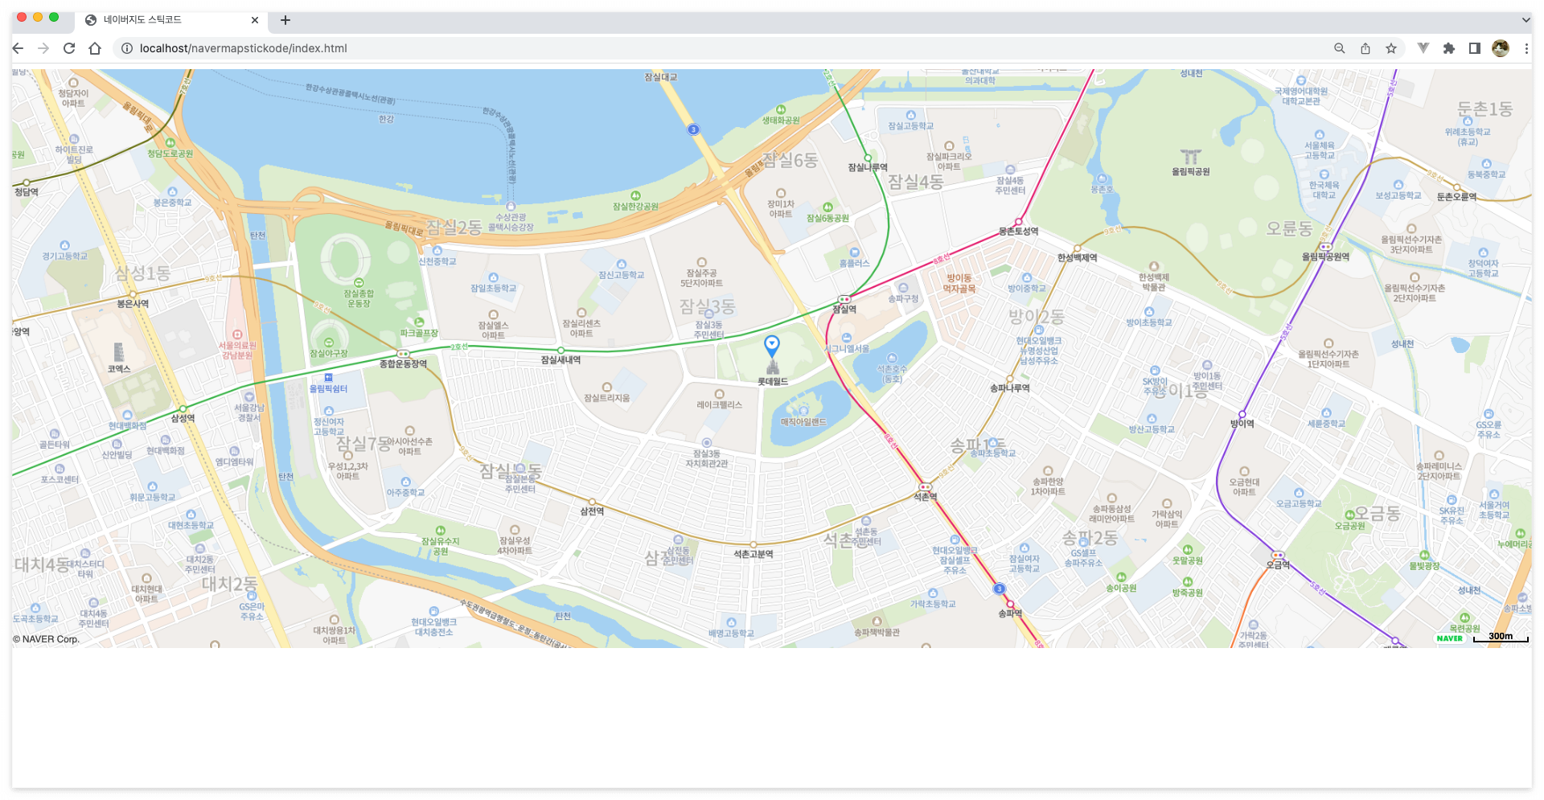Click the 매직아일랜드 label
Image resolution: width=1544 pixels, height=800 pixels.
coord(803,422)
